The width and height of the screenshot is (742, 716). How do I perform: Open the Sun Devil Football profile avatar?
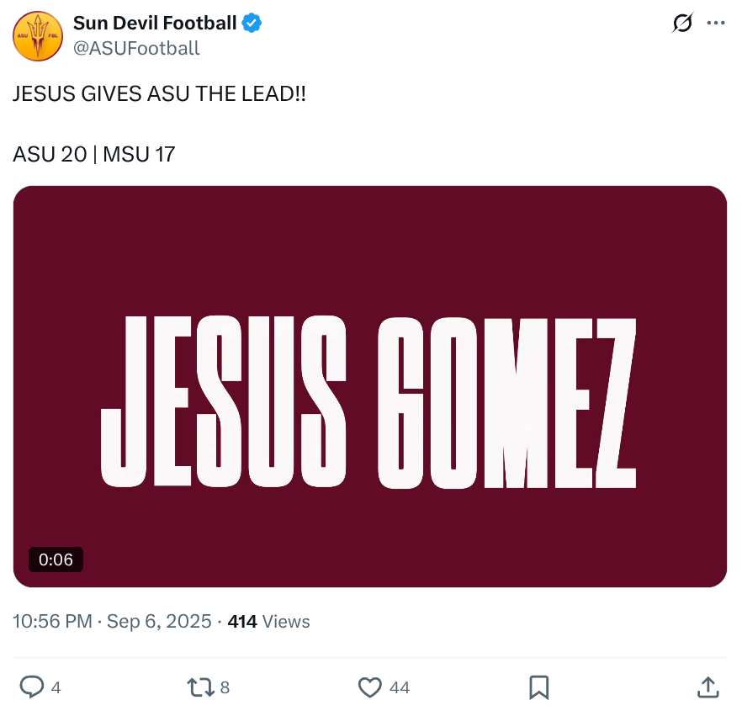point(38,35)
